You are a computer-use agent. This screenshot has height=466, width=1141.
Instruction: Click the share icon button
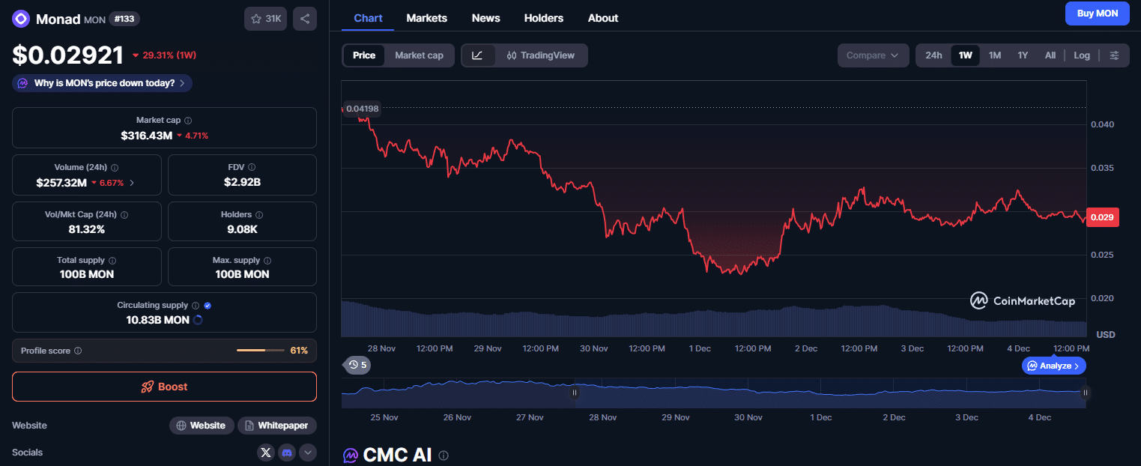305,19
